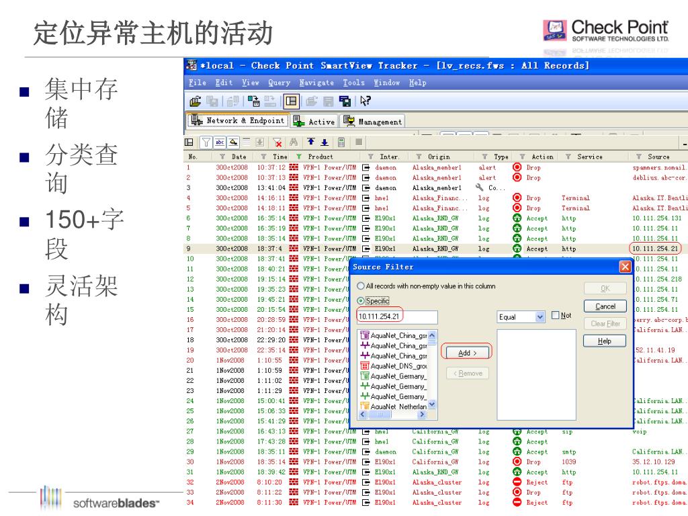The width and height of the screenshot is (688, 516).
Task: Click the object list scroll-left arrow
Action: tap(363, 414)
